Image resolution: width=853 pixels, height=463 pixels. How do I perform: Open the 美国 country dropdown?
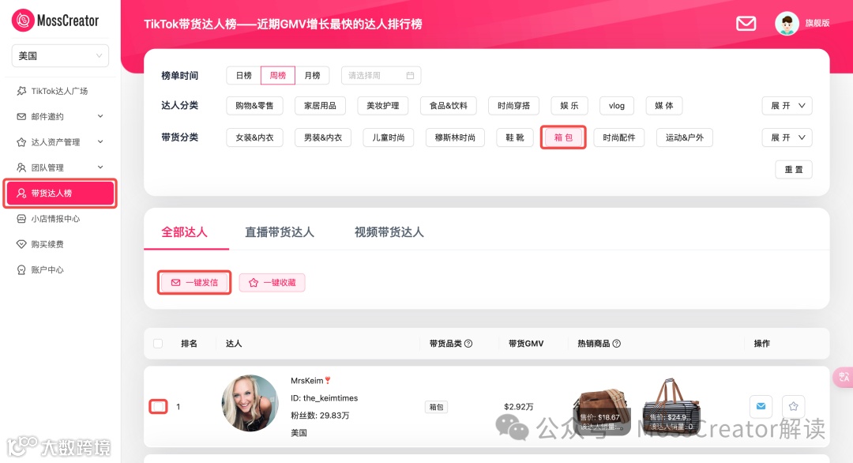tap(60, 56)
